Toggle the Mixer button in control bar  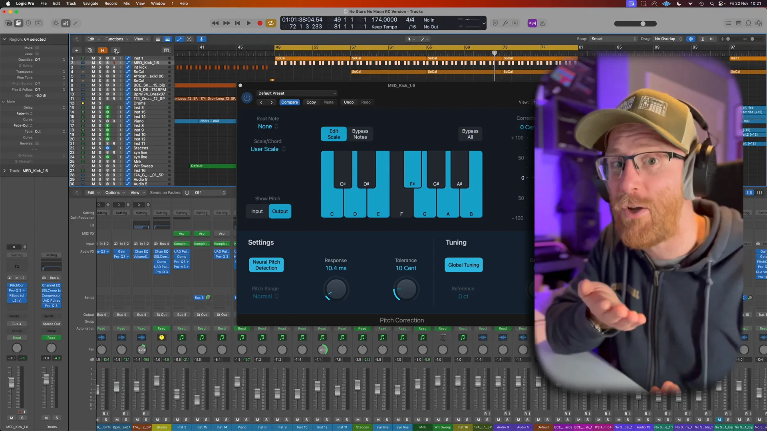[x=66, y=23]
